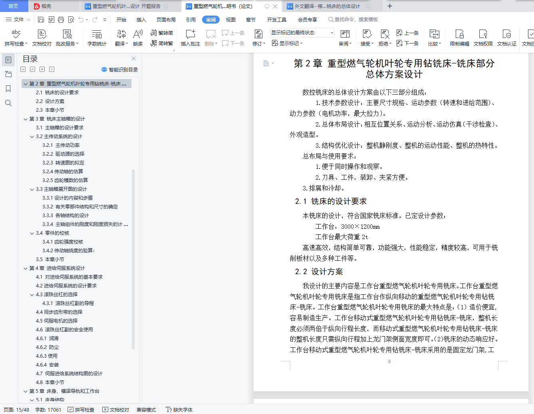Start 朗读 read aloud
This screenshot has width=534, height=414.
click(x=138, y=38)
